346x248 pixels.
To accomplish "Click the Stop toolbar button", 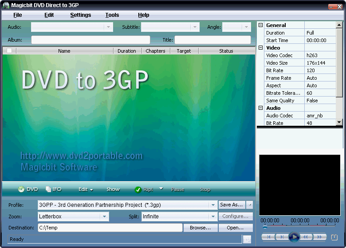I will [x=205, y=190].
